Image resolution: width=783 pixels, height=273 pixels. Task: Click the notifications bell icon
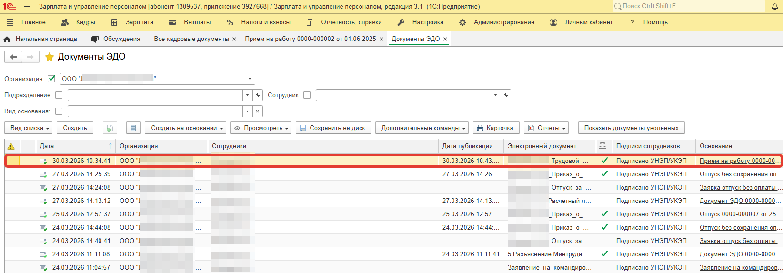(774, 6)
